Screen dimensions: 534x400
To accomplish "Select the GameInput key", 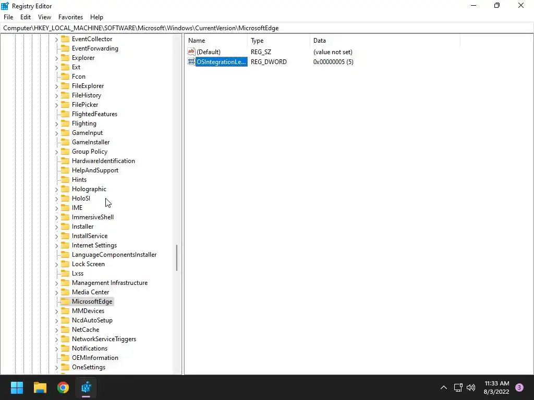I will [x=87, y=133].
